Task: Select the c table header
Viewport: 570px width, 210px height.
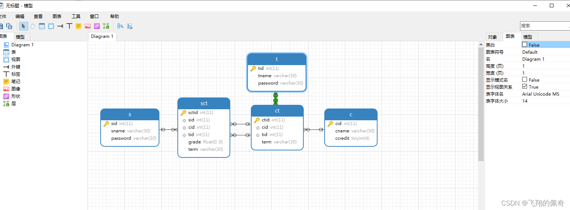Action: [351, 114]
